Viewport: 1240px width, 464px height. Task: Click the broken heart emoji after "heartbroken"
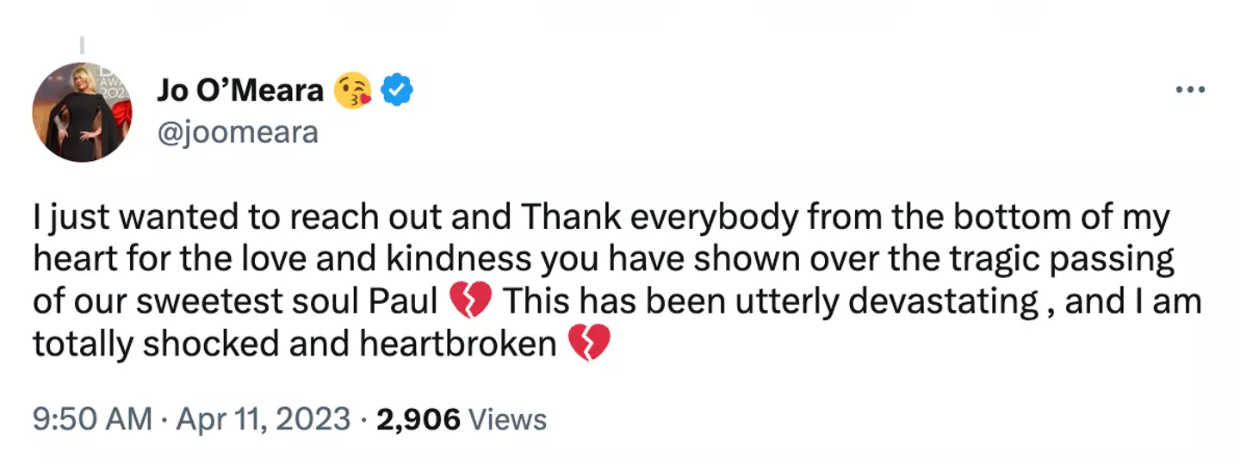[x=590, y=344]
